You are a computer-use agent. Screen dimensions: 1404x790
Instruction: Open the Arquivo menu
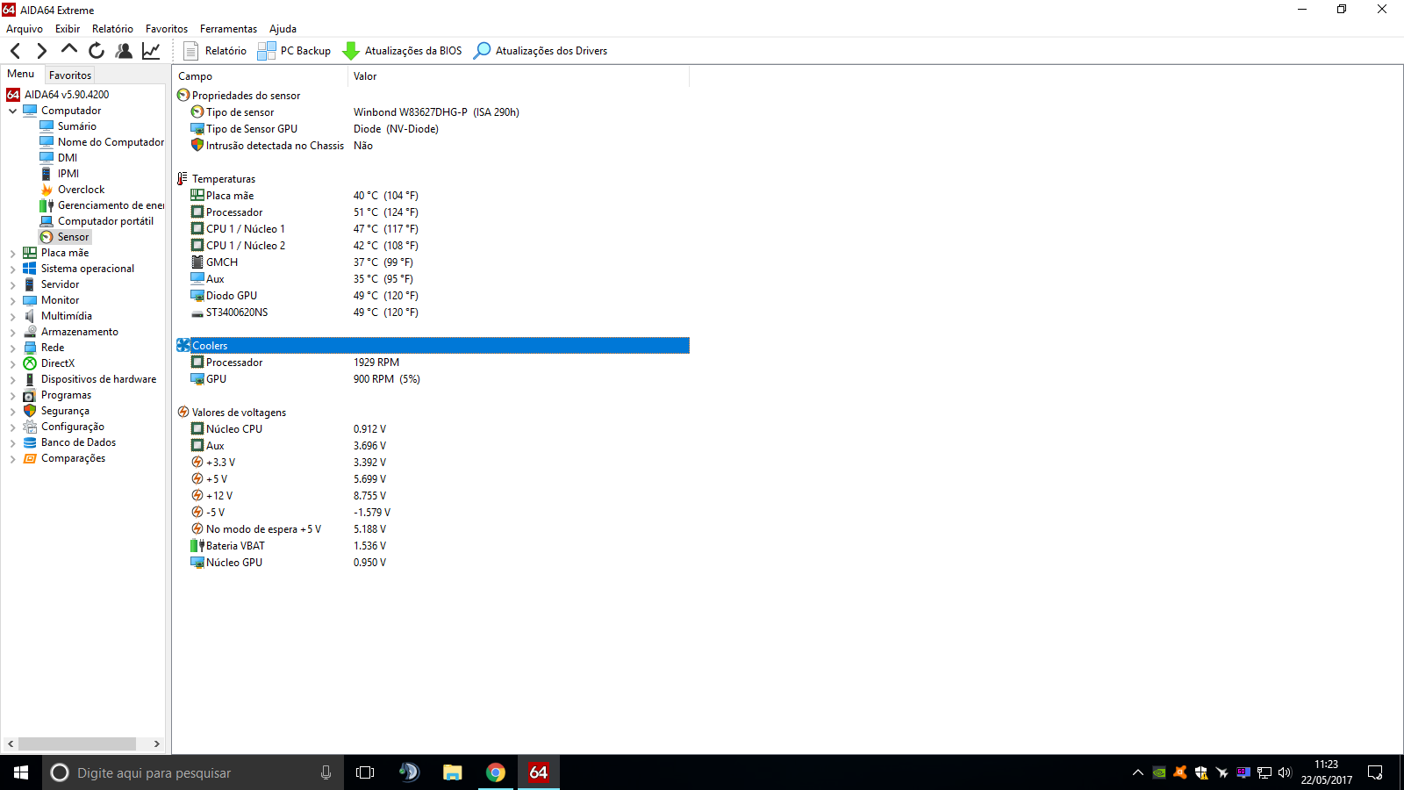point(25,29)
